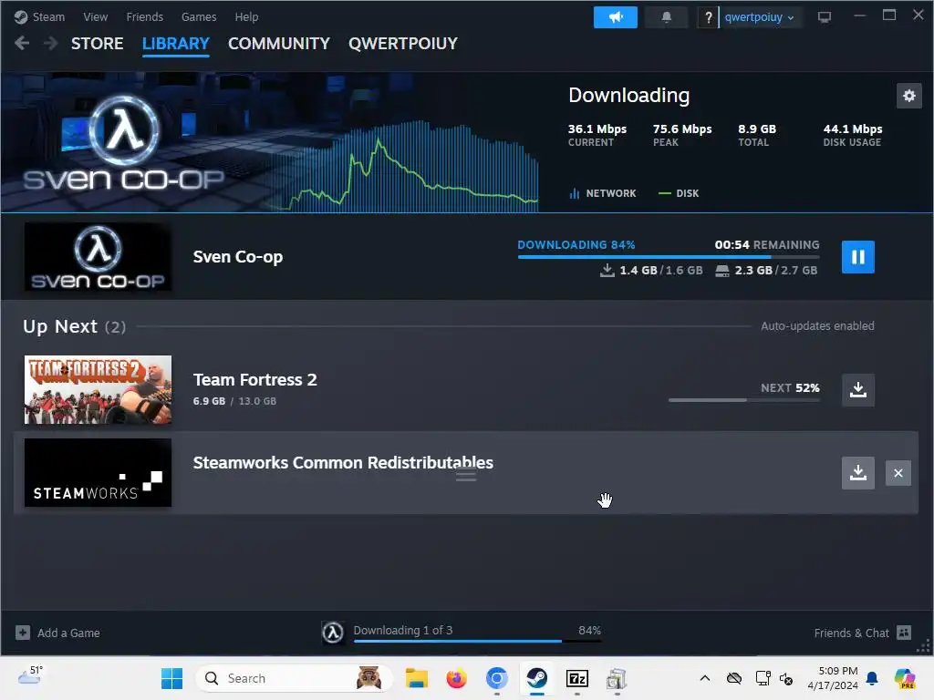Click the Steamworks Common Redistributables thumbnail
Image resolution: width=934 pixels, height=700 pixels.
[x=98, y=473]
